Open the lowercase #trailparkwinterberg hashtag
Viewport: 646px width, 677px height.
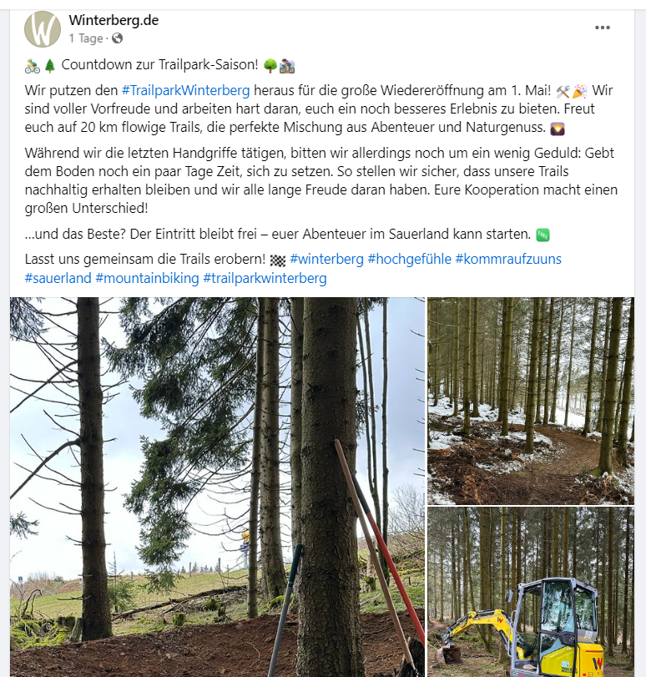tap(265, 278)
